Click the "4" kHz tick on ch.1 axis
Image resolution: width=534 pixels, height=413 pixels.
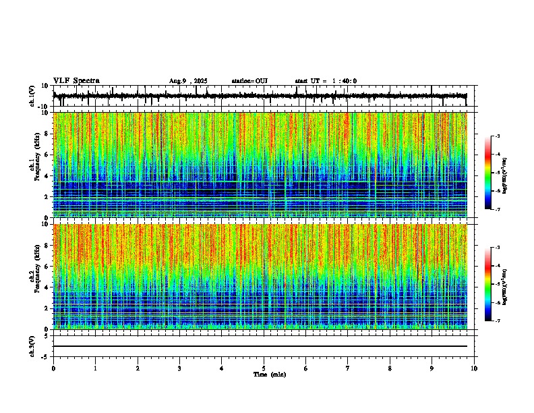click(x=47, y=176)
